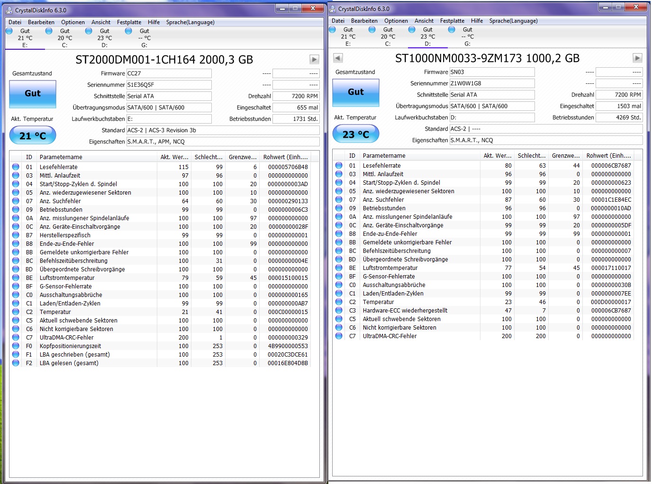Open Sprache(Language) menu in left window
Viewport: 652px width, 484px height.
(x=190, y=22)
